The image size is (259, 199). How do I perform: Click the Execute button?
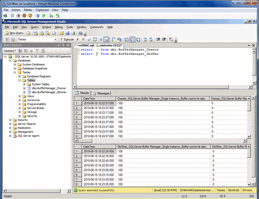67,39
